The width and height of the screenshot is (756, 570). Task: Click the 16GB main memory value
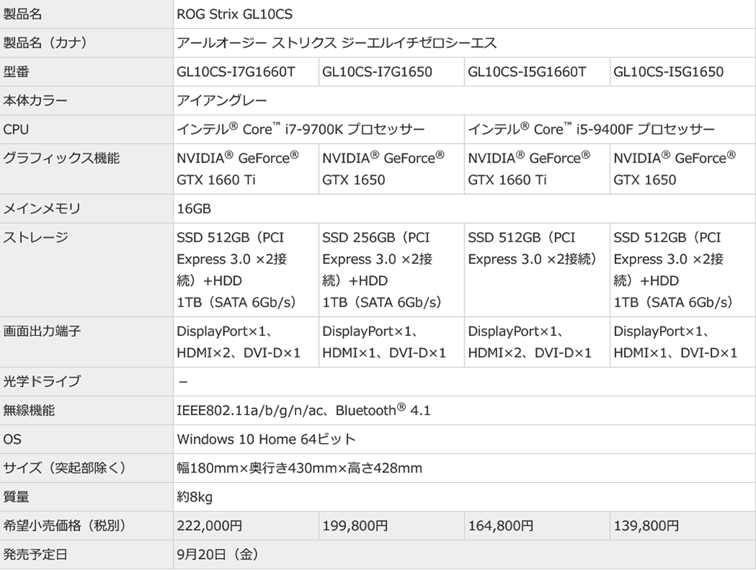coord(194,209)
